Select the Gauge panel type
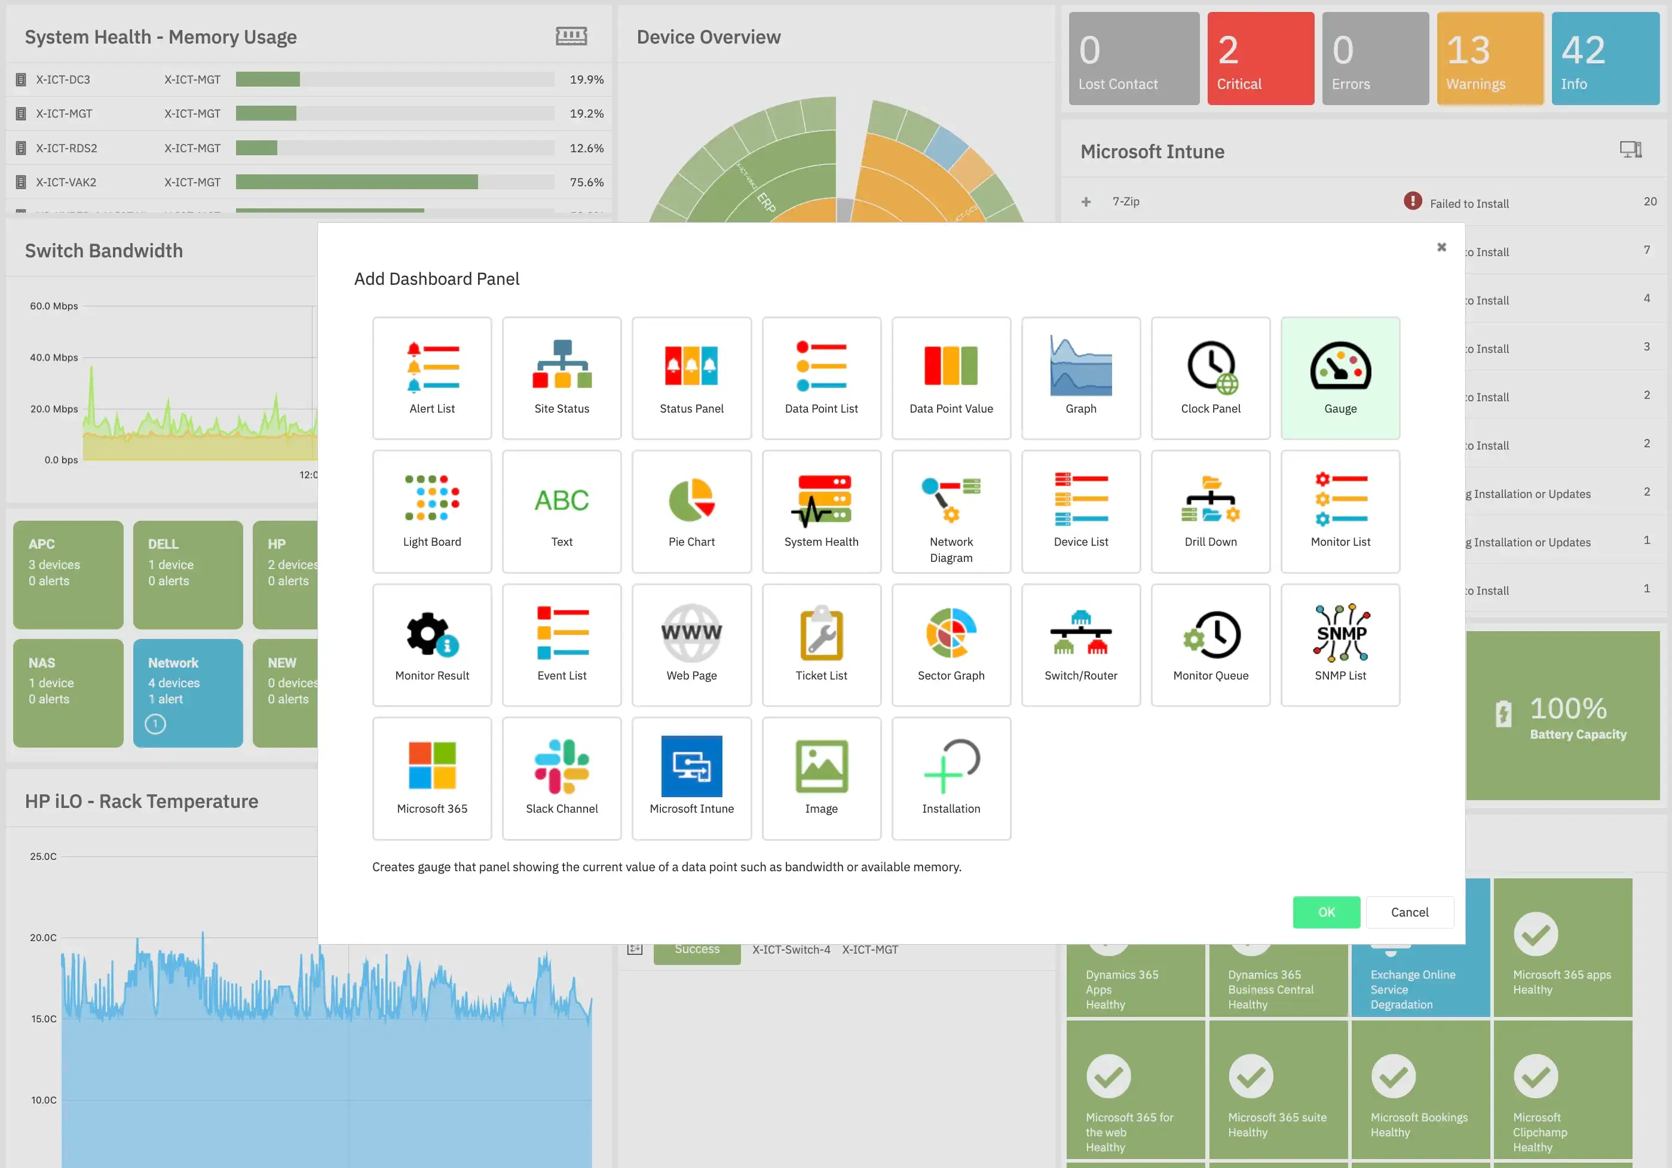This screenshot has height=1168, width=1672. pyautogui.click(x=1340, y=378)
